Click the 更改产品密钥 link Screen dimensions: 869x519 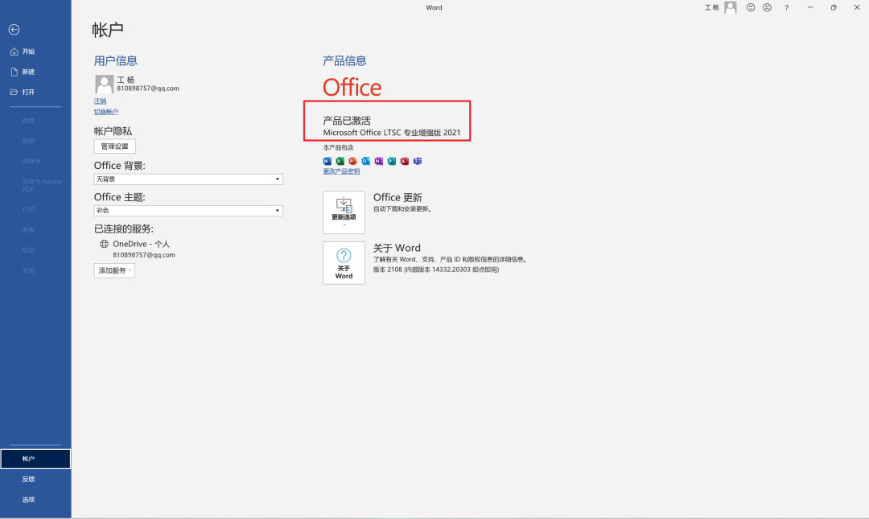(x=341, y=171)
